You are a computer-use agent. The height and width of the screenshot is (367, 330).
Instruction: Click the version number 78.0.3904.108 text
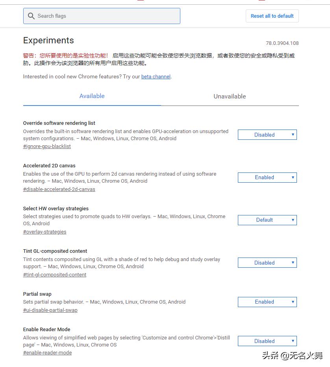click(282, 43)
